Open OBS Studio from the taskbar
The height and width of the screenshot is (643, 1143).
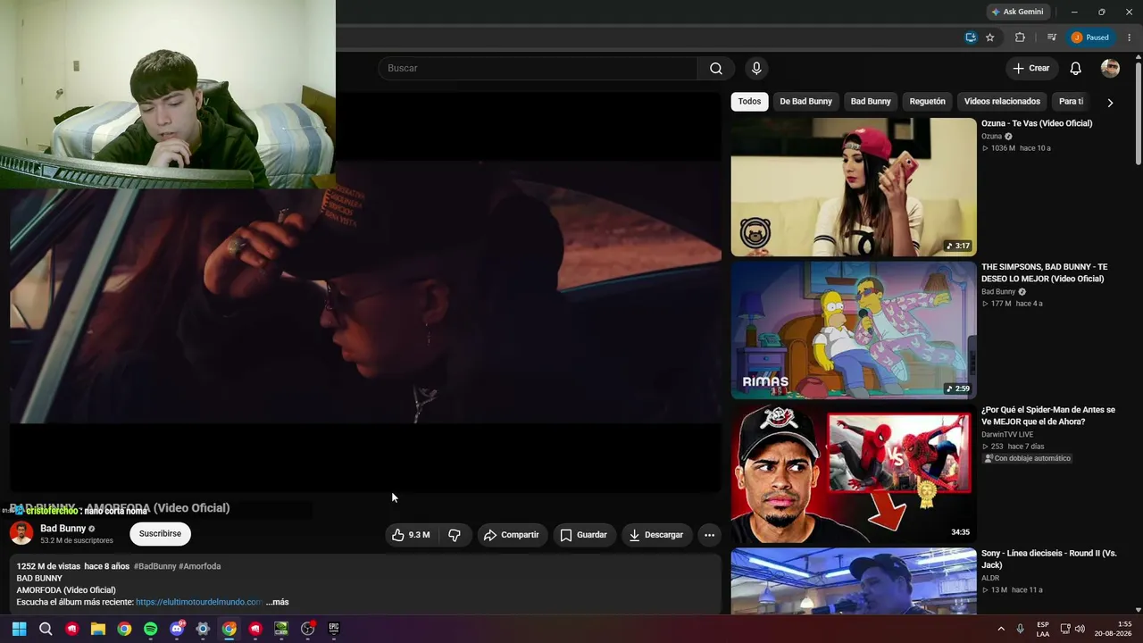308,629
